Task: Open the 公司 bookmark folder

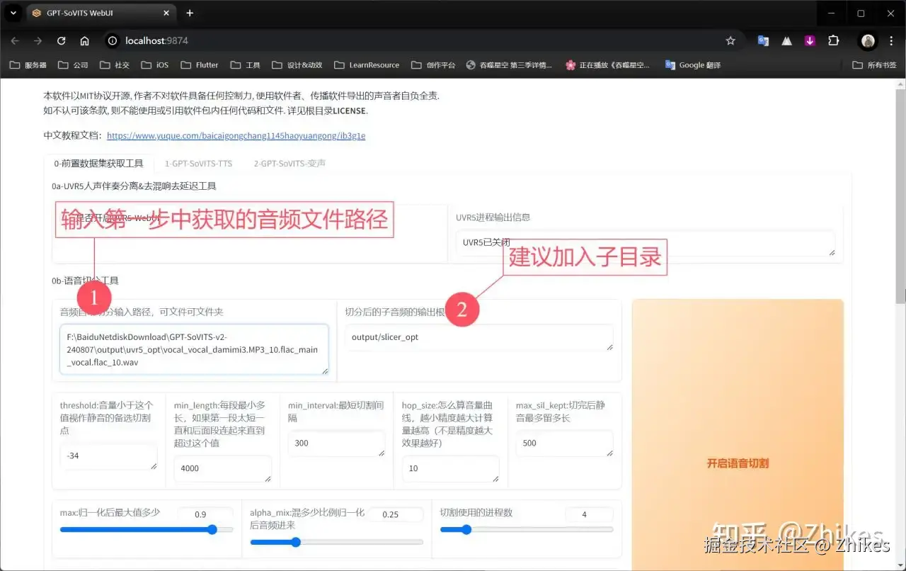Action: 73,65
